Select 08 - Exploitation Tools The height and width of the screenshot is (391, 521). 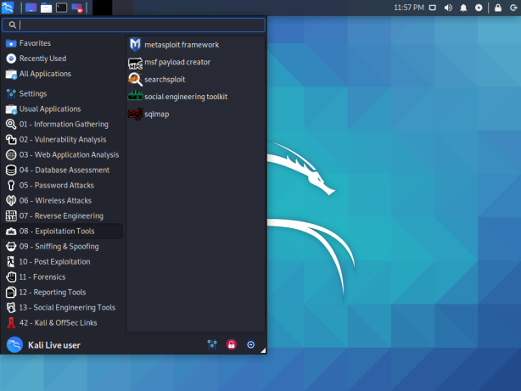click(x=63, y=232)
